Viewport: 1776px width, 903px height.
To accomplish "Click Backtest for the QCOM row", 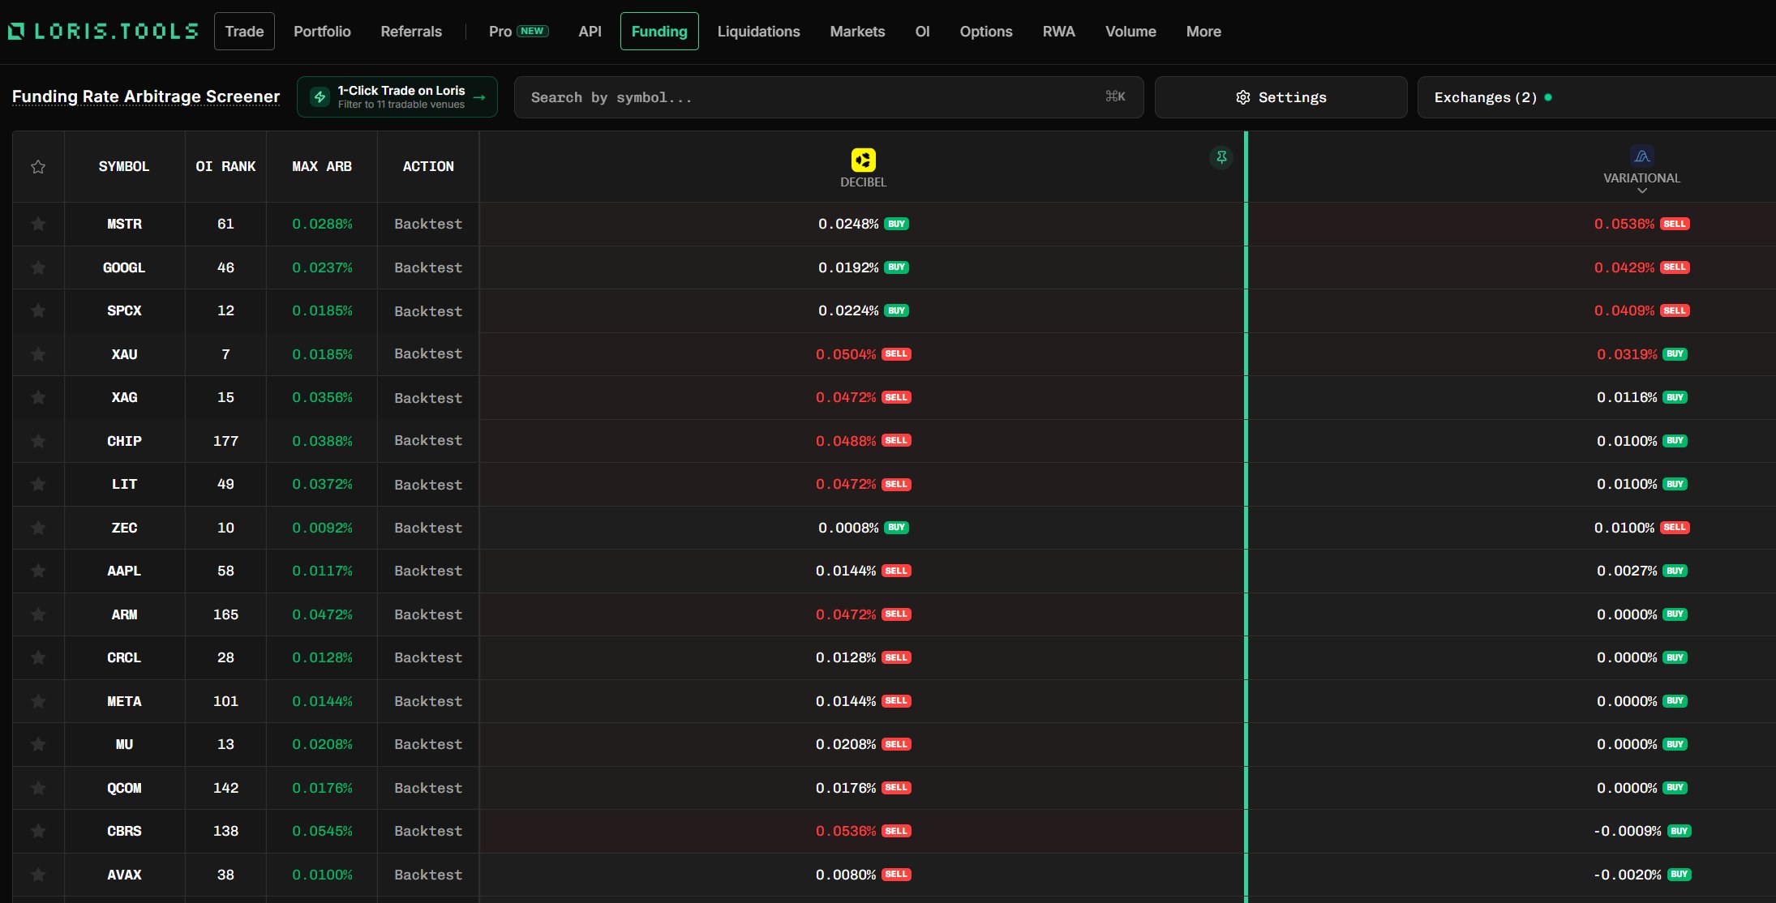I will (x=428, y=788).
